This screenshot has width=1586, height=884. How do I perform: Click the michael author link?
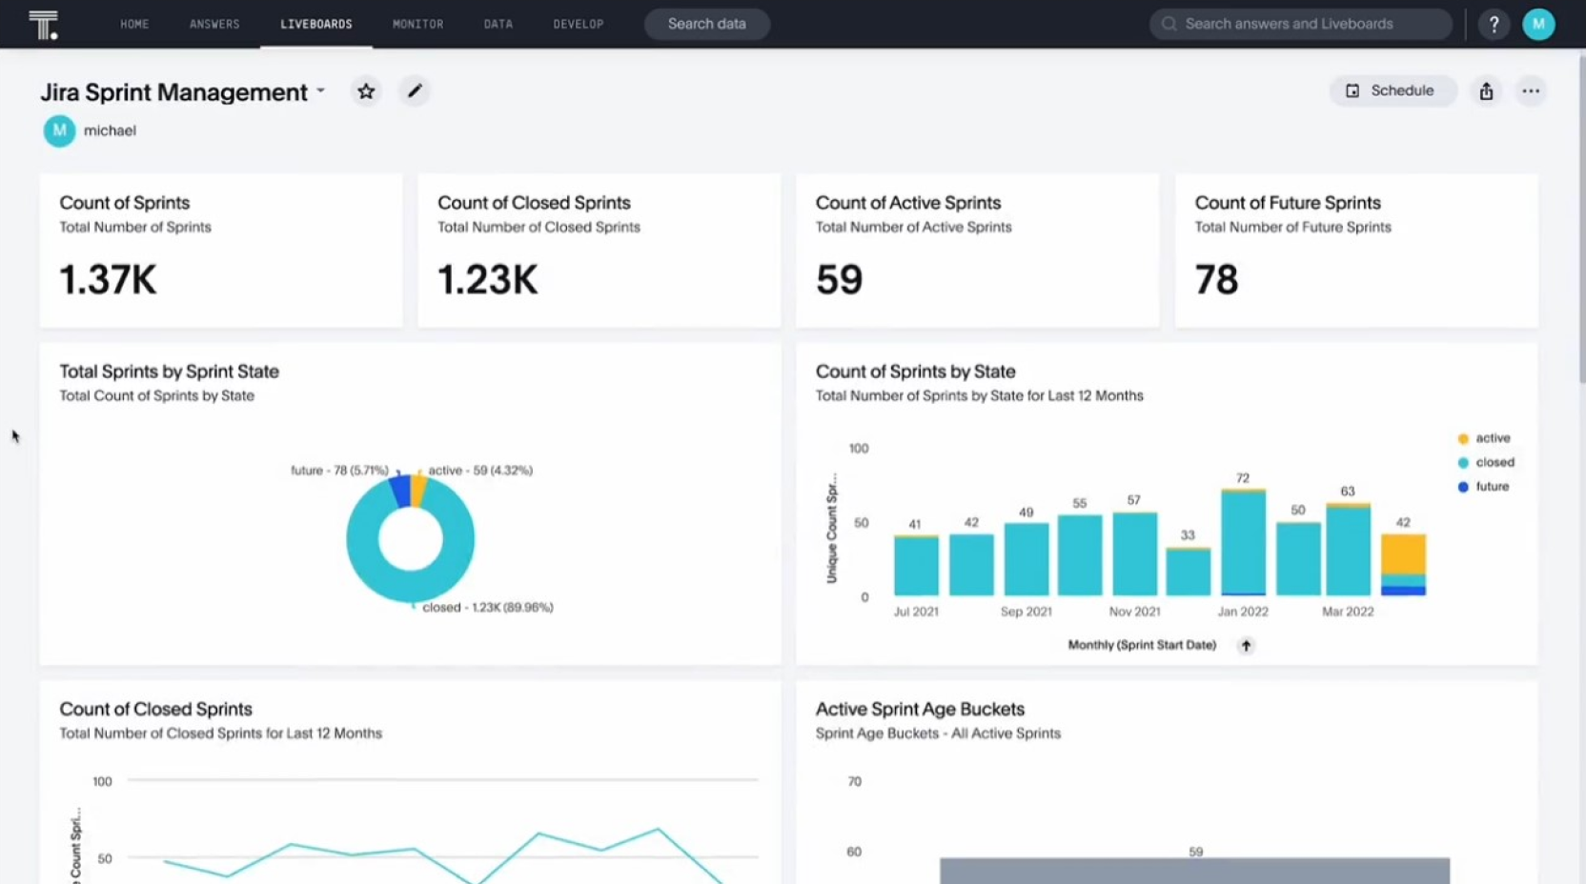(111, 131)
